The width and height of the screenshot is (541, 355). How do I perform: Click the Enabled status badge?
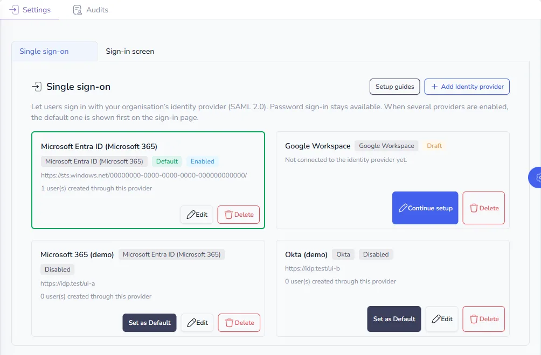203,161
